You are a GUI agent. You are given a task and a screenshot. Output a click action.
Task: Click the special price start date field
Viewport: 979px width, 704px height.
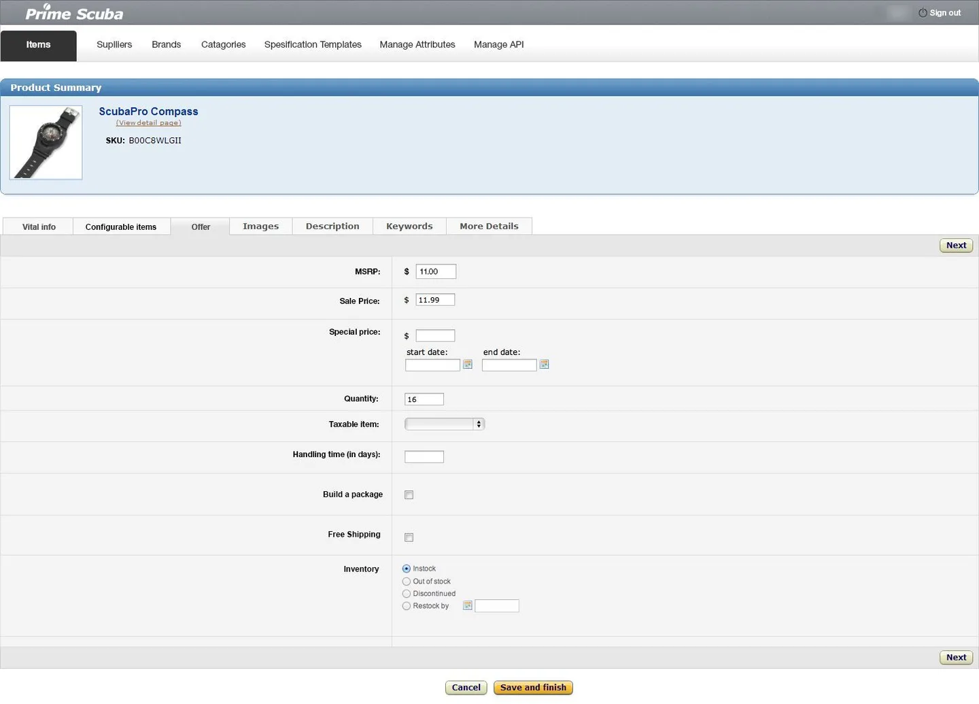click(x=432, y=365)
